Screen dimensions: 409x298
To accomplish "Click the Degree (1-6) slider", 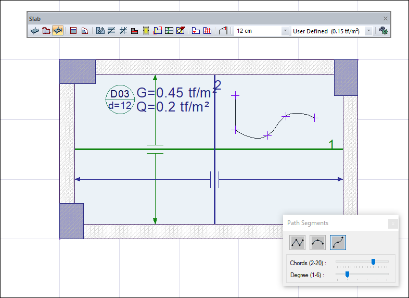I will pyautogui.click(x=347, y=274).
